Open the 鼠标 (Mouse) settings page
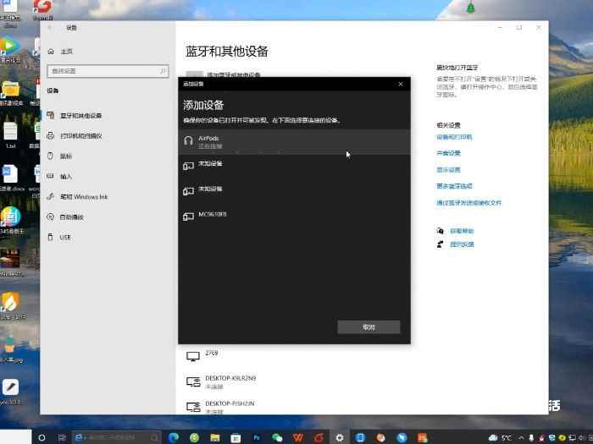 point(108,156)
